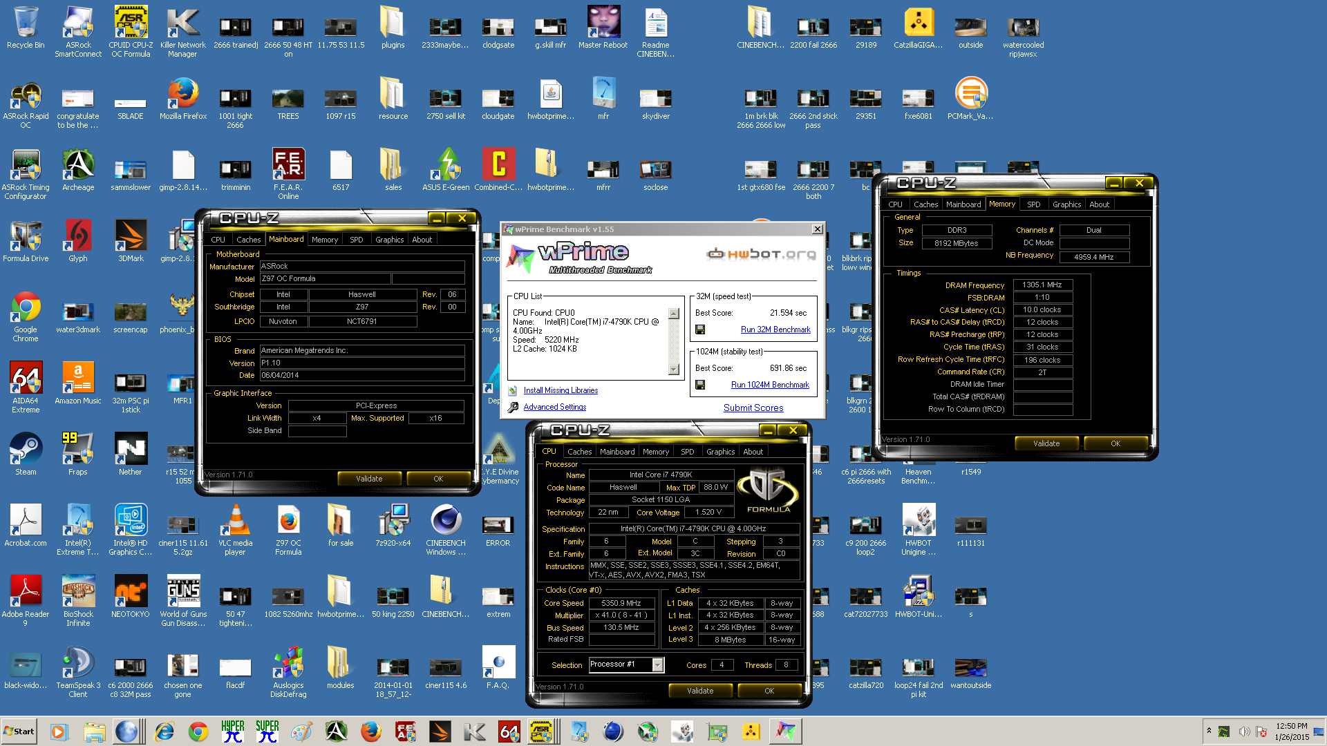Click save icon for 32M score
The height and width of the screenshot is (746, 1327).
pos(700,330)
